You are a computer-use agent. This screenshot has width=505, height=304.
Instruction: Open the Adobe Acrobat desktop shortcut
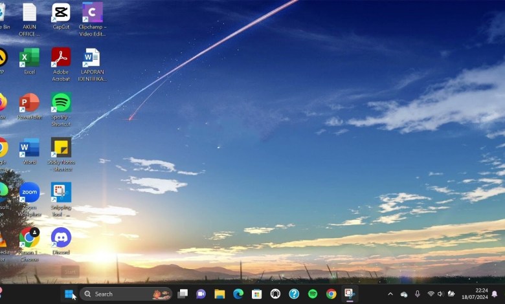point(61,64)
